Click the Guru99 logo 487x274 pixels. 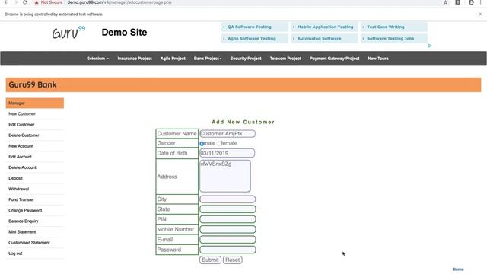click(x=68, y=33)
